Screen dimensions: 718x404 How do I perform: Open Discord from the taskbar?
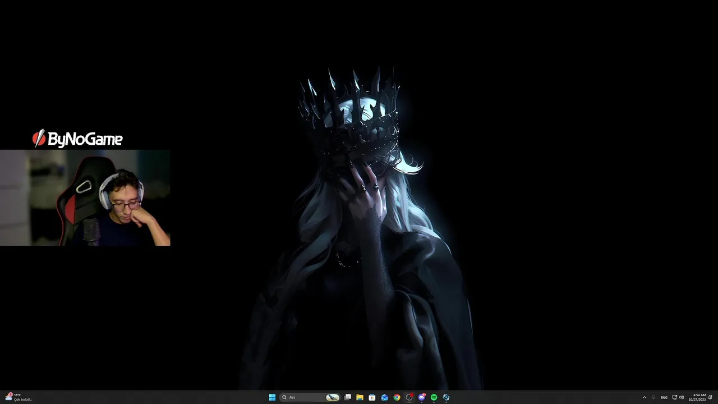421,397
